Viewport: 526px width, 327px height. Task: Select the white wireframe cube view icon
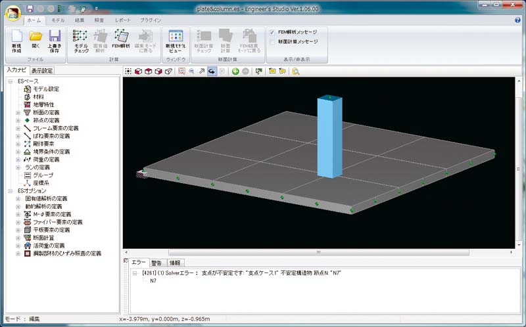pos(169,71)
